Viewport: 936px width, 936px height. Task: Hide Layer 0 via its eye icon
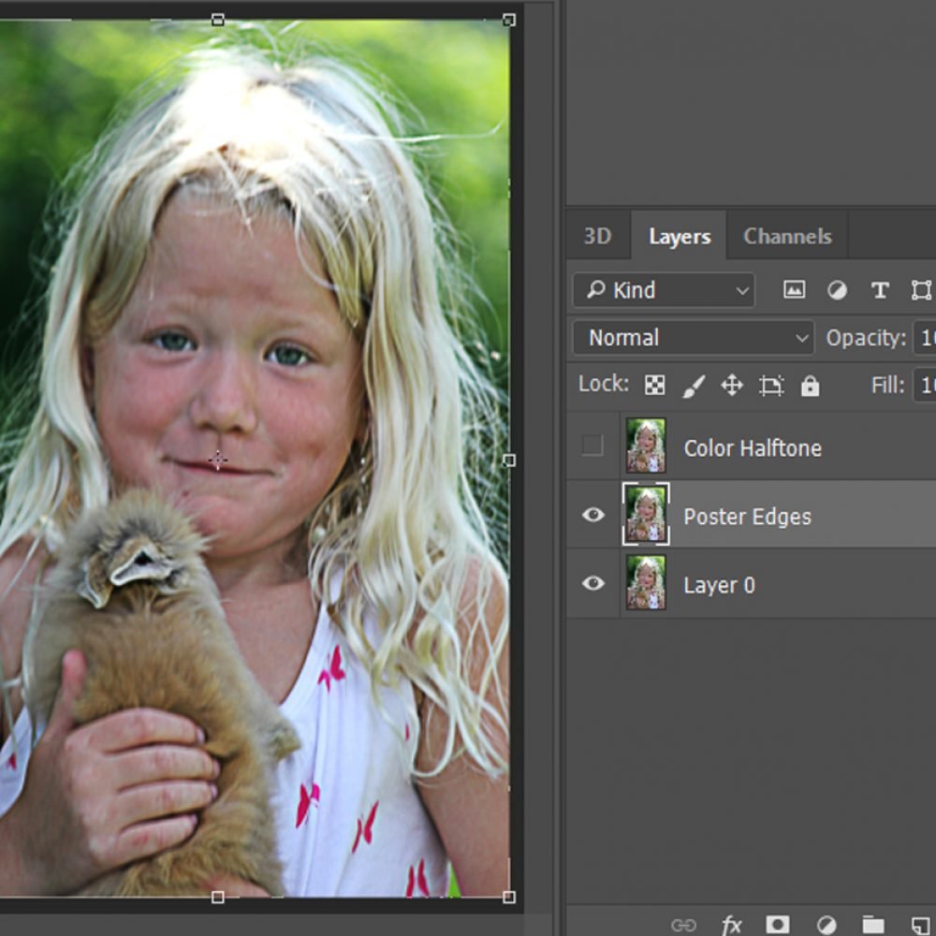coord(592,584)
